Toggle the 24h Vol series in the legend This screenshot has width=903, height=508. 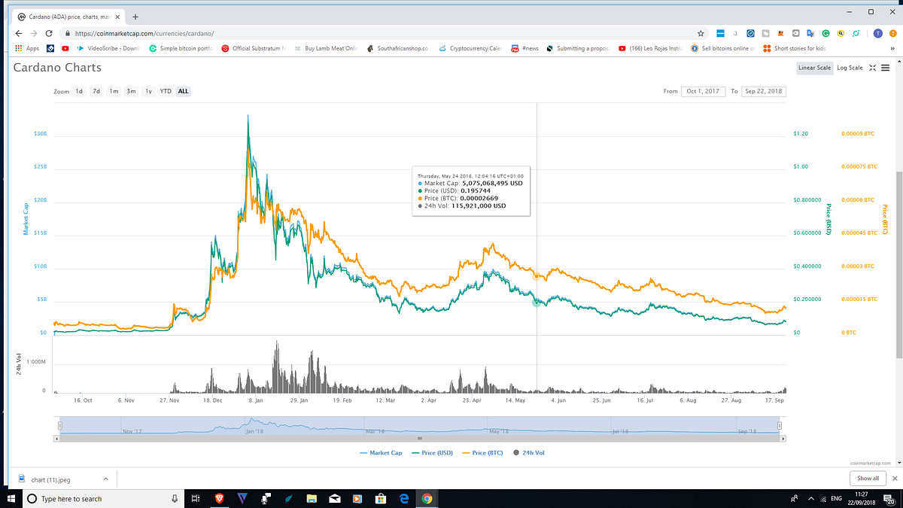(x=531, y=452)
